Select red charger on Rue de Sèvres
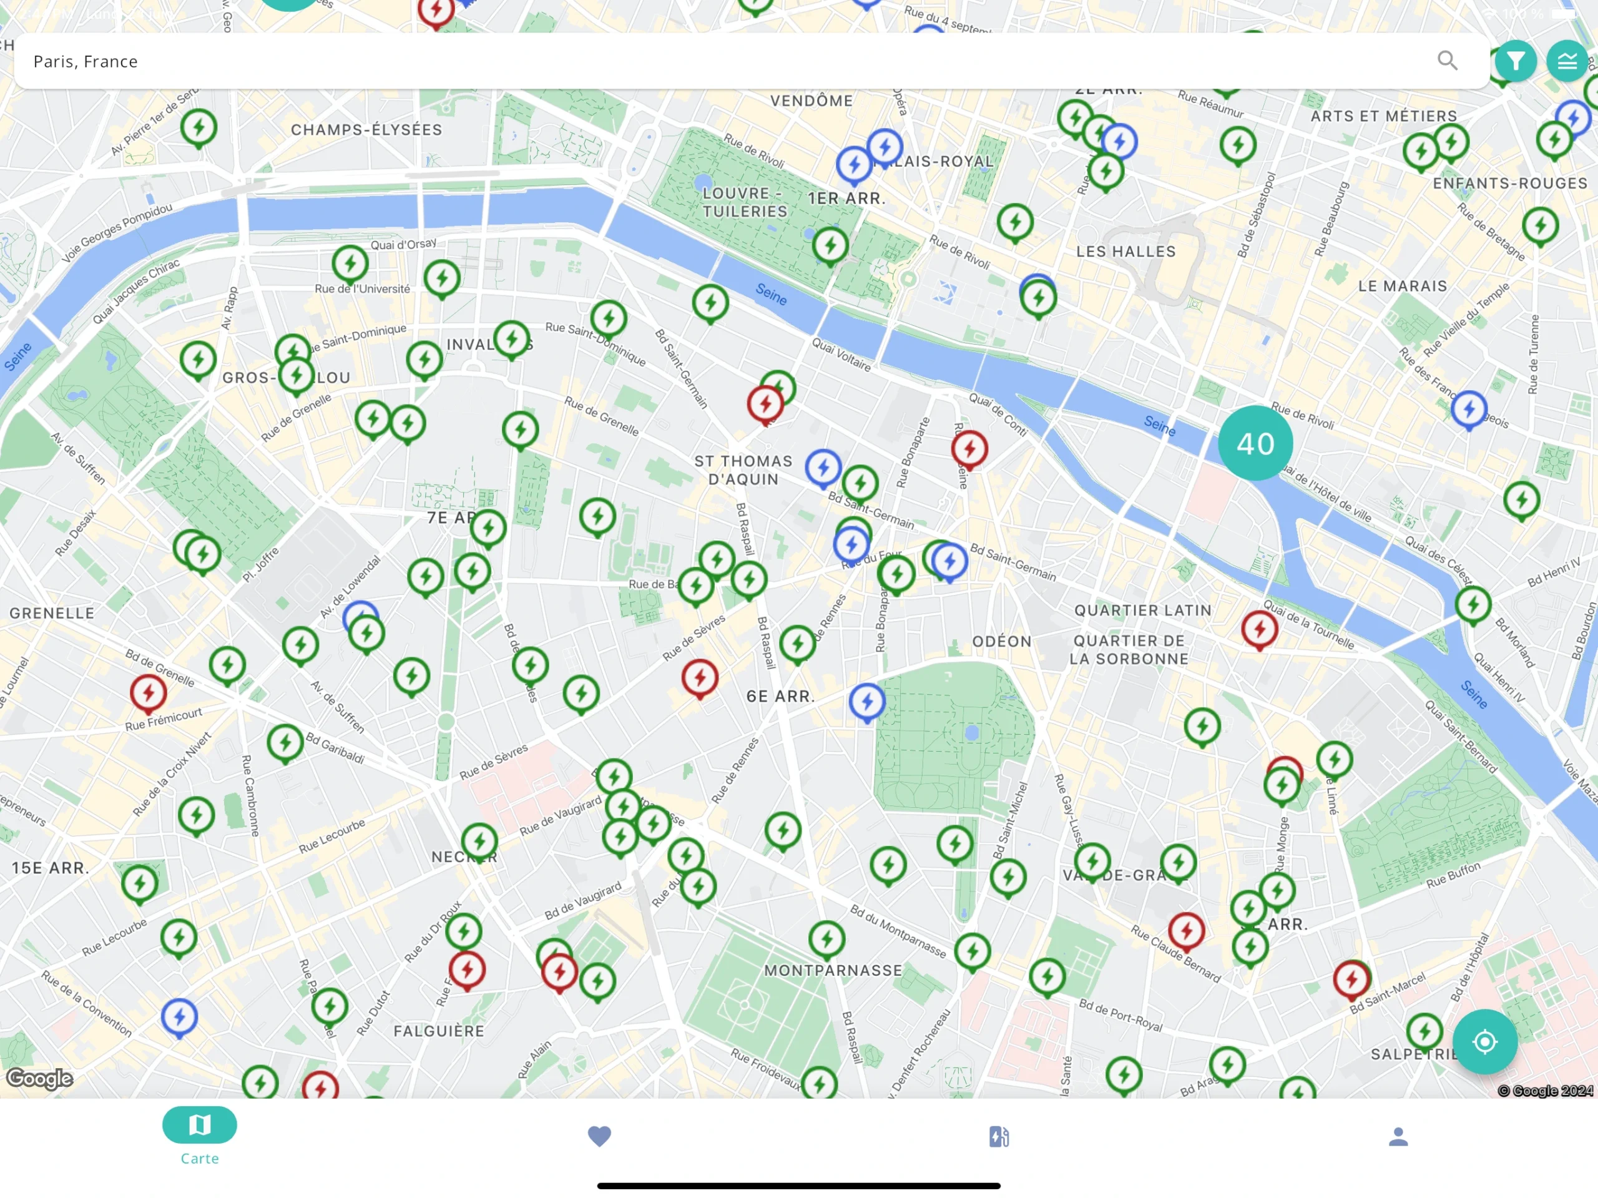Screen dimensions: 1598x1198 (699, 679)
